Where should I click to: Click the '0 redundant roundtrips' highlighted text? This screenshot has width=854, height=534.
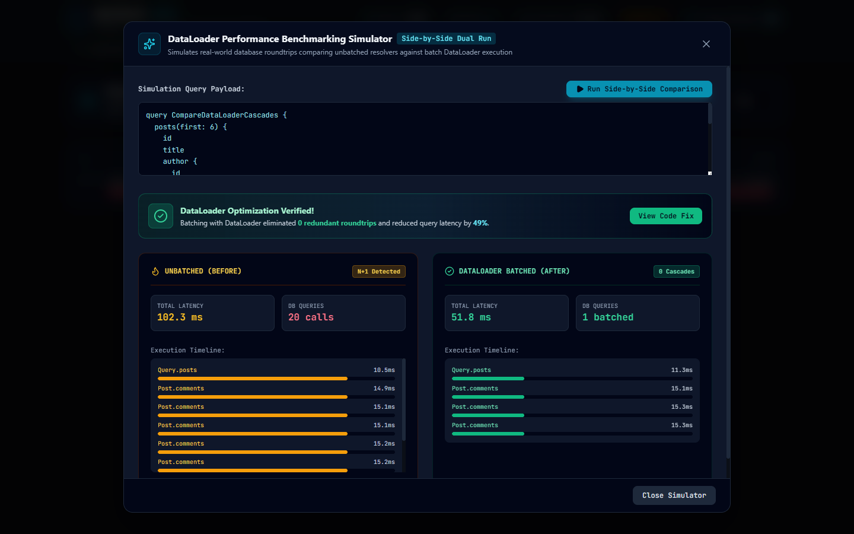[x=337, y=223]
